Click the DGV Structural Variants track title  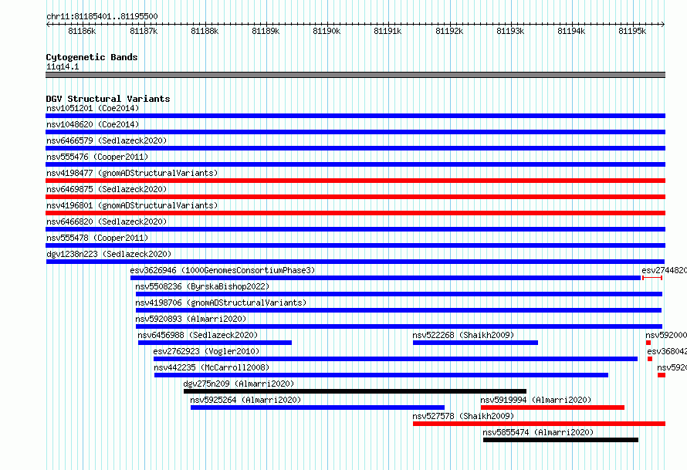tap(108, 99)
